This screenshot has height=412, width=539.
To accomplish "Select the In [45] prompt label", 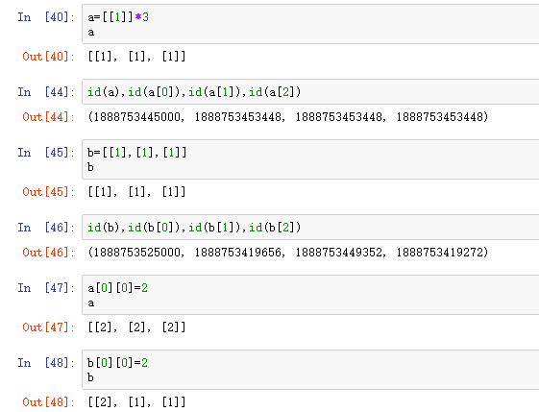I will pos(46,153).
